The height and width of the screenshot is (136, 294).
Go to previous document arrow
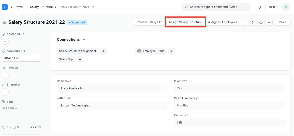pos(244,22)
